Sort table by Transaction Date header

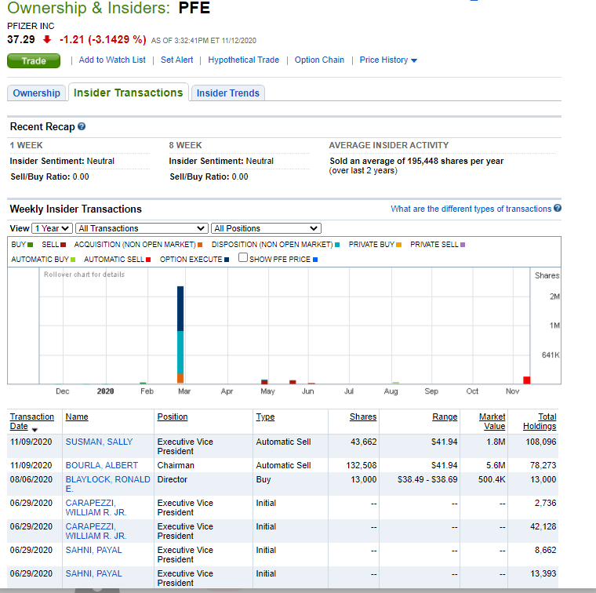pos(31,421)
